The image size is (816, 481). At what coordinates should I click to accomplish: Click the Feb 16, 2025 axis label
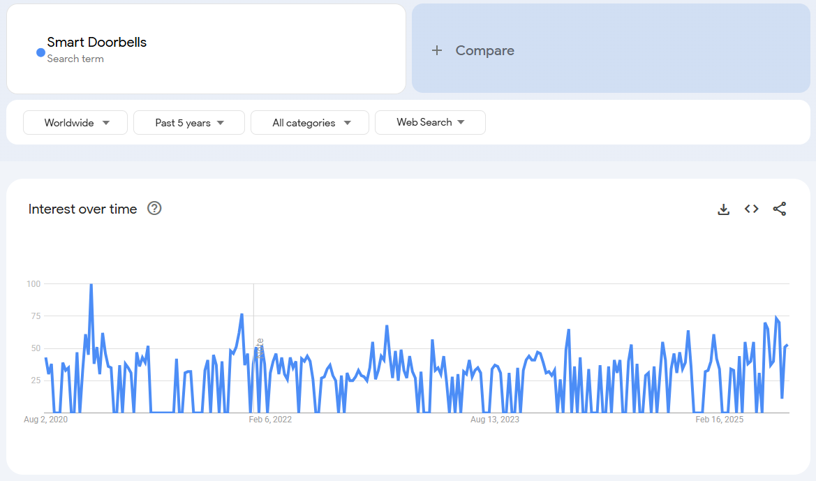(719, 420)
